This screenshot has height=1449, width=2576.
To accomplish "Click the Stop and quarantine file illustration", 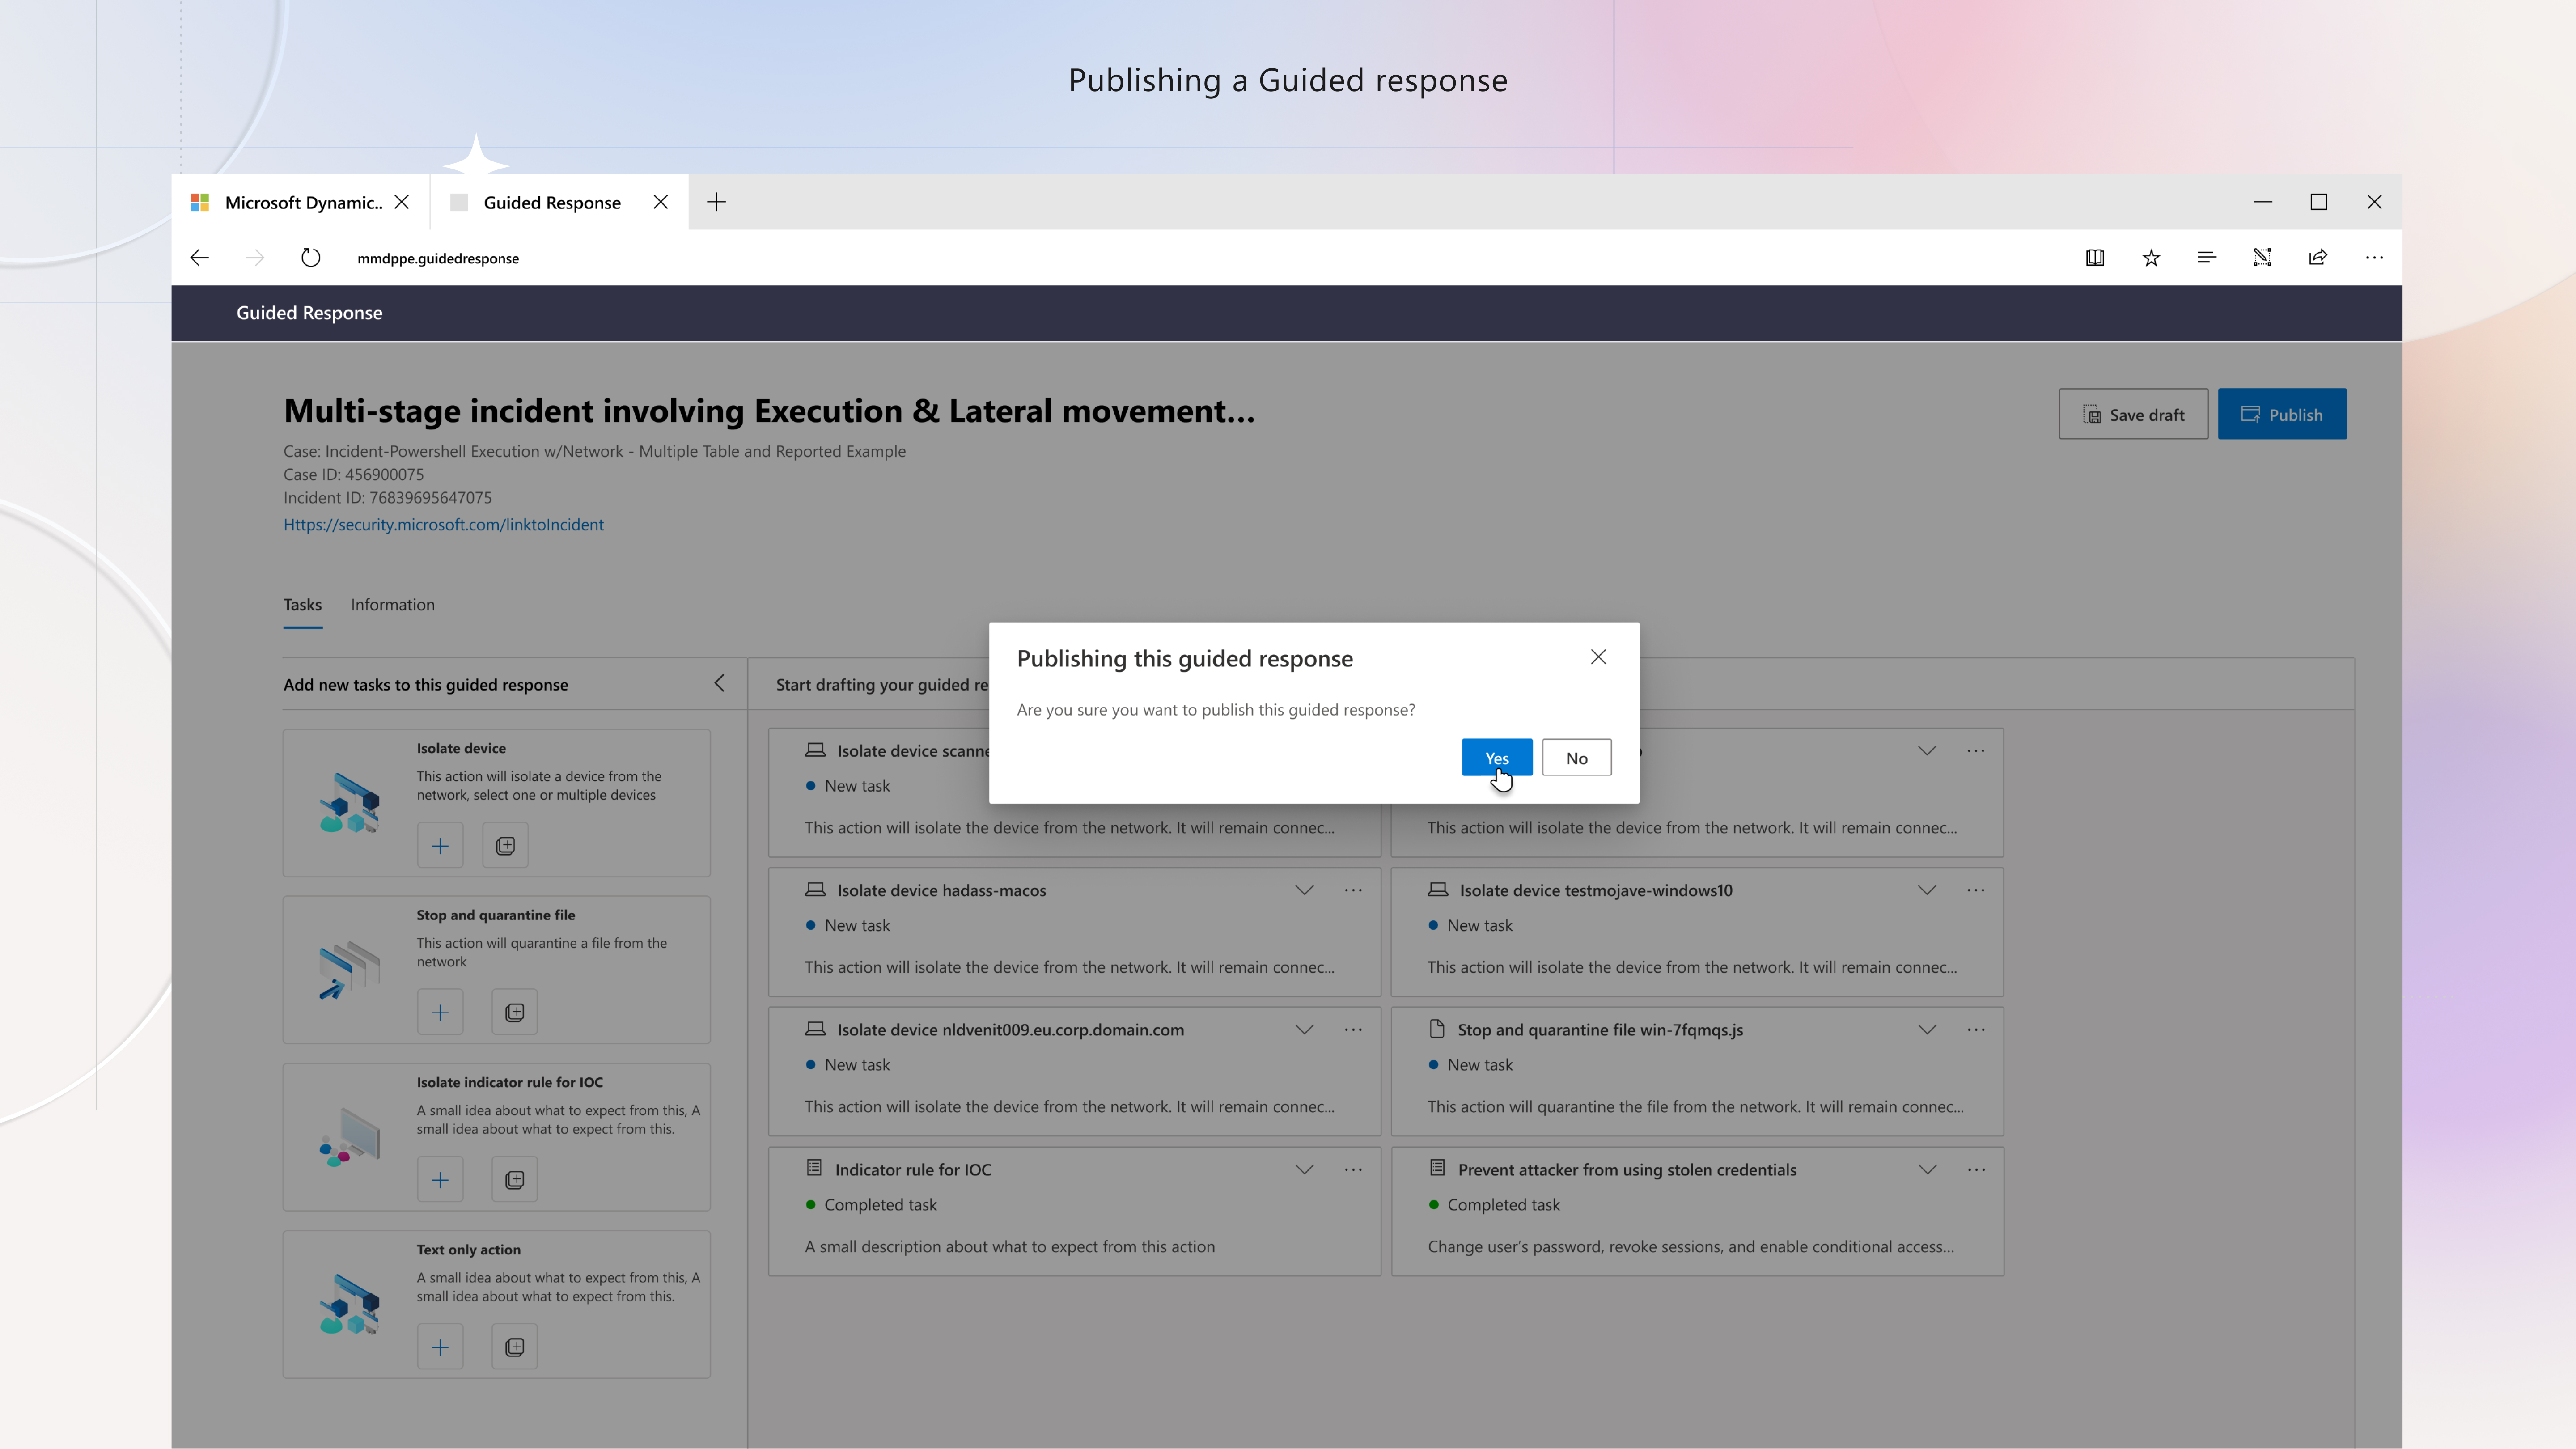I will coord(350,969).
